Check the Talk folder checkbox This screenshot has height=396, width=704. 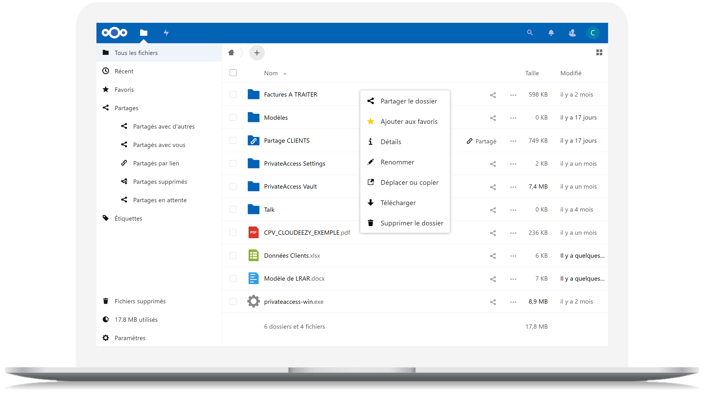[x=233, y=209]
